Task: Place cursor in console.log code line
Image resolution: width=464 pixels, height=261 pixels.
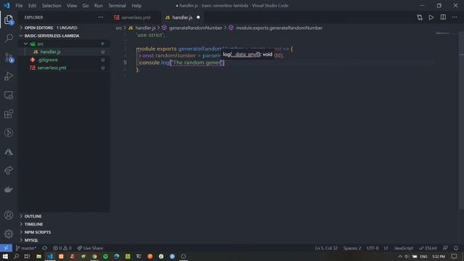Action: pyautogui.click(x=182, y=63)
